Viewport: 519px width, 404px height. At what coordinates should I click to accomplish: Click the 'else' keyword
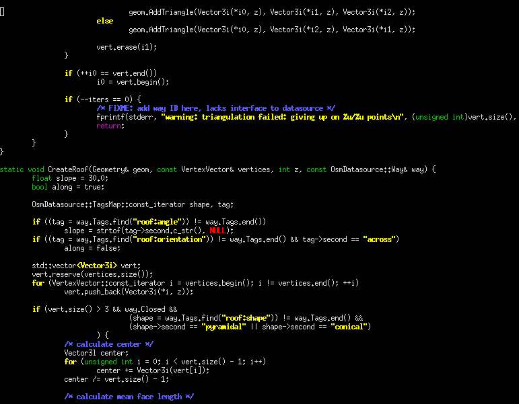coord(104,21)
